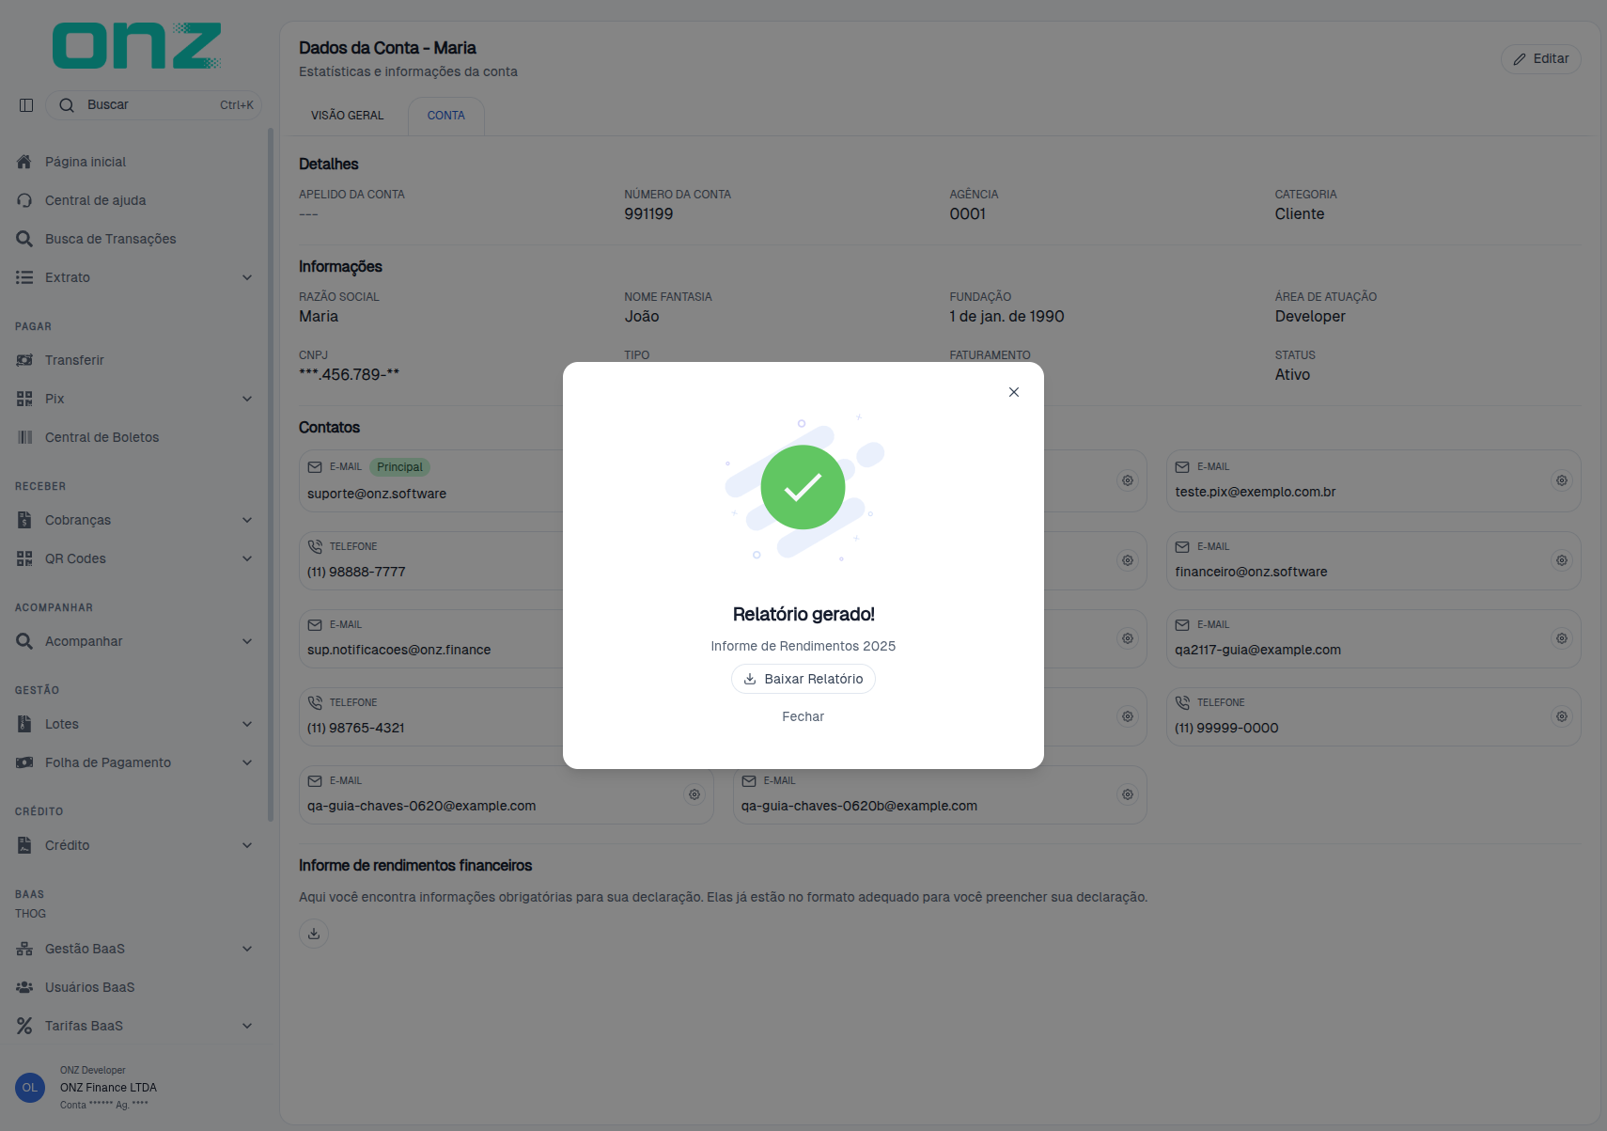
Task: Click Fechar in the dialog
Action: click(803, 716)
